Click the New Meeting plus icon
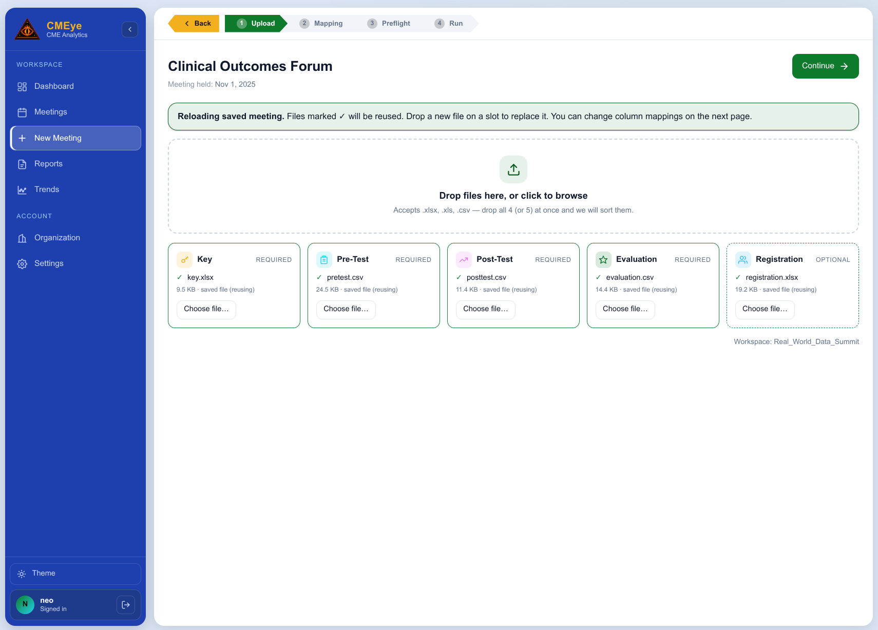This screenshot has height=630, width=878. coord(22,138)
